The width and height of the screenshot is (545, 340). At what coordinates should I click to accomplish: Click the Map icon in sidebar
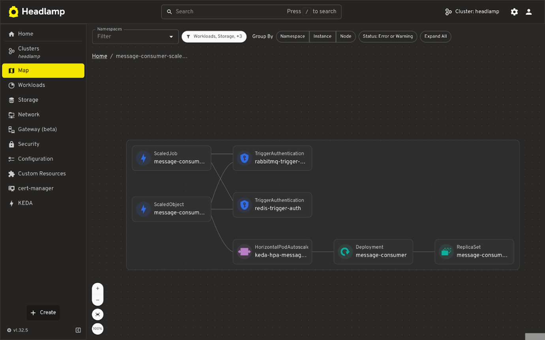[x=11, y=71]
